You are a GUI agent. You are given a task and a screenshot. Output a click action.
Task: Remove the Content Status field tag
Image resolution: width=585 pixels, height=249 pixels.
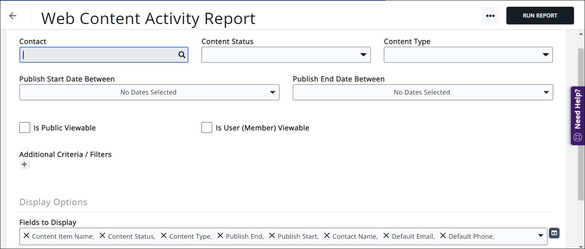tap(102, 236)
